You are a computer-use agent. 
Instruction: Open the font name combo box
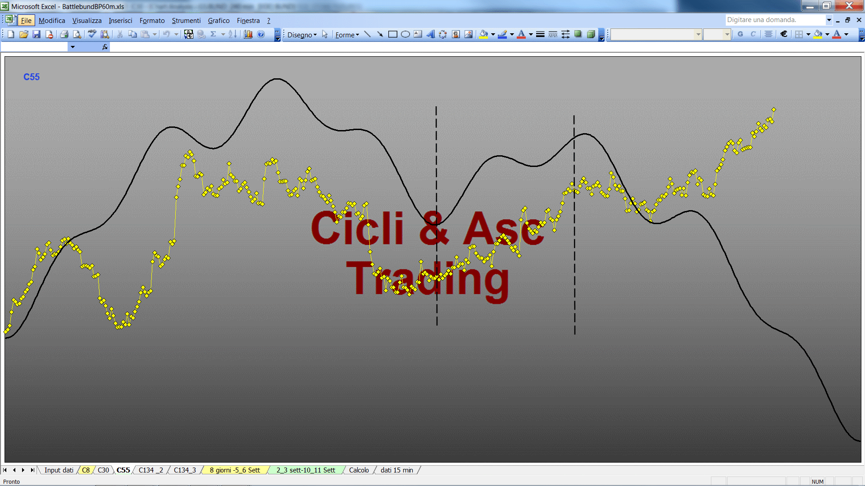656,34
